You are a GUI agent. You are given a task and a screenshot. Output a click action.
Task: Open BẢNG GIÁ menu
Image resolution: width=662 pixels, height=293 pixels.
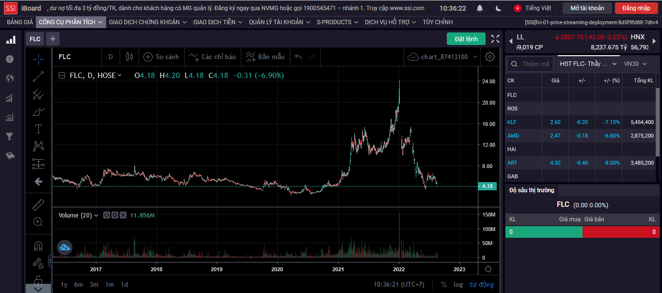tap(20, 22)
